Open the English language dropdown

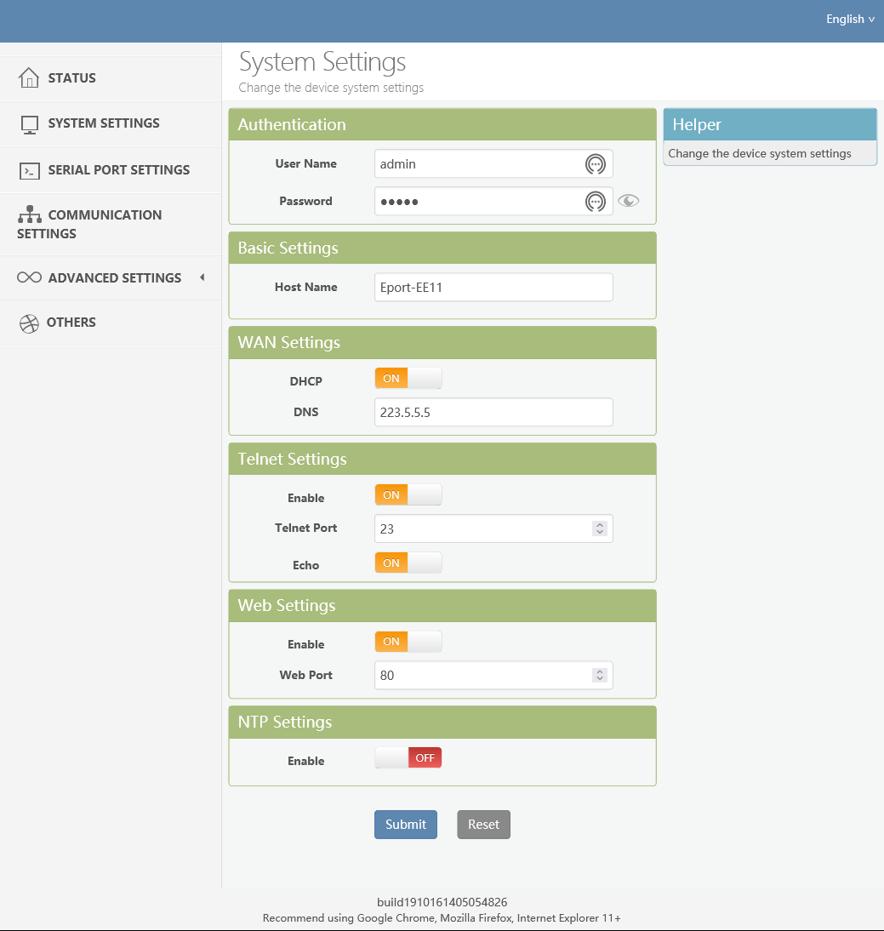point(850,19)
